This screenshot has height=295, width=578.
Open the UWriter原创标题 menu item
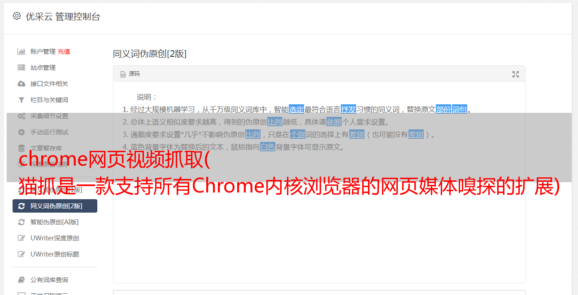55,254
